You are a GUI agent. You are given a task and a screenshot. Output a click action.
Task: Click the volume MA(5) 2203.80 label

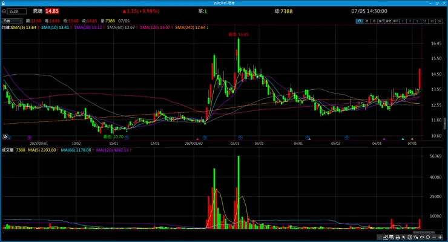coord(43,150)
